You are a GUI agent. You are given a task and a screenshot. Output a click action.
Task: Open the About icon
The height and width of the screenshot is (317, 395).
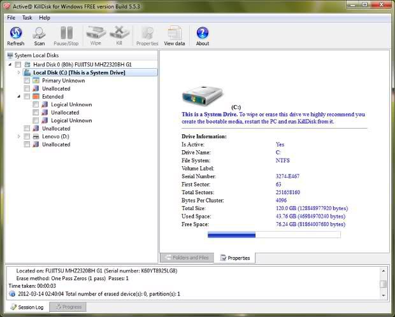click(203, 34)
